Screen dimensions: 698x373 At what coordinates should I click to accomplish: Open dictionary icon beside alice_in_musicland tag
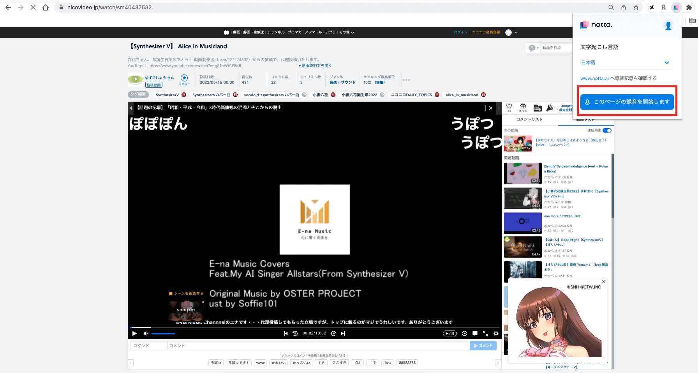tap(483, 95)
